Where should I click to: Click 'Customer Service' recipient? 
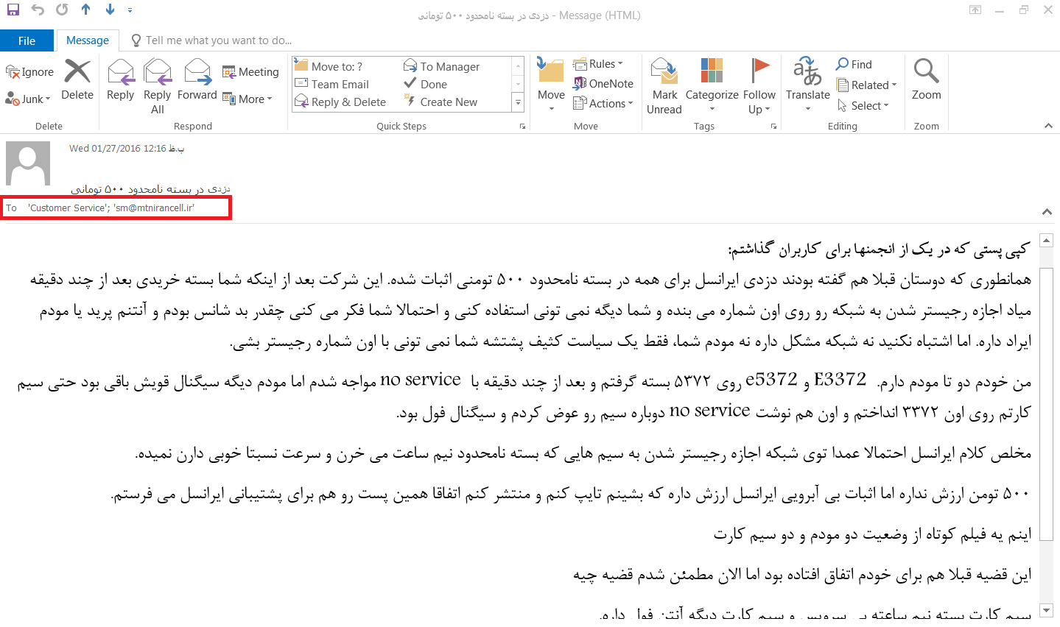click(x=69, y=208)
